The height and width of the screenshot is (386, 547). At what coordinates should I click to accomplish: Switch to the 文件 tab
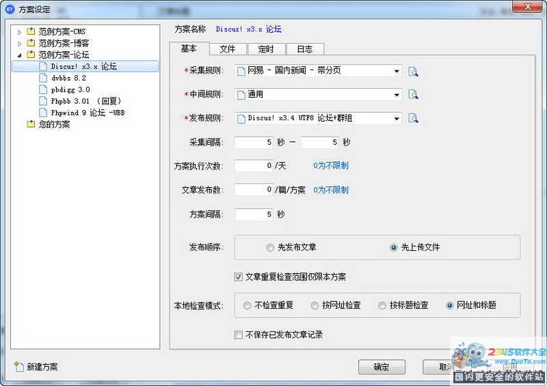[x=228, y=49]
